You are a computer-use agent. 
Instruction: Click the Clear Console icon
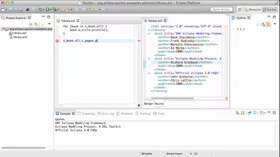237,113
